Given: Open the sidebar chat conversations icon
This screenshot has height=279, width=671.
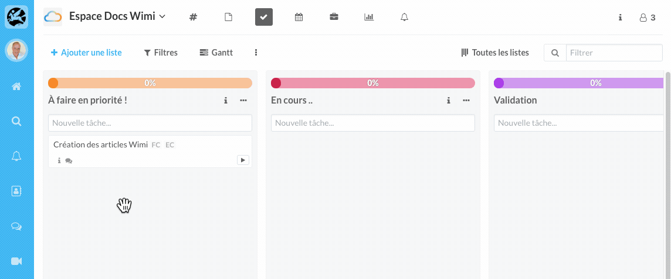Looking at the screenshot, I should tap(16, 226).
